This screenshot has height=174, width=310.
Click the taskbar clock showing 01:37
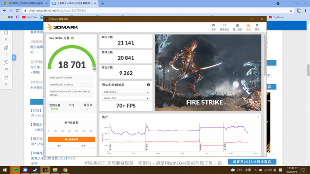click(x=291, y=170)
